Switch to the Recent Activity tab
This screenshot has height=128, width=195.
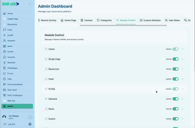point(47,20)
